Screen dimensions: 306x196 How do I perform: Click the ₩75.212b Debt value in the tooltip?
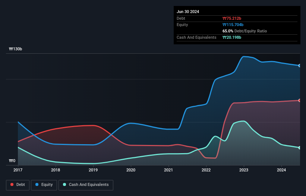point(232,18)
